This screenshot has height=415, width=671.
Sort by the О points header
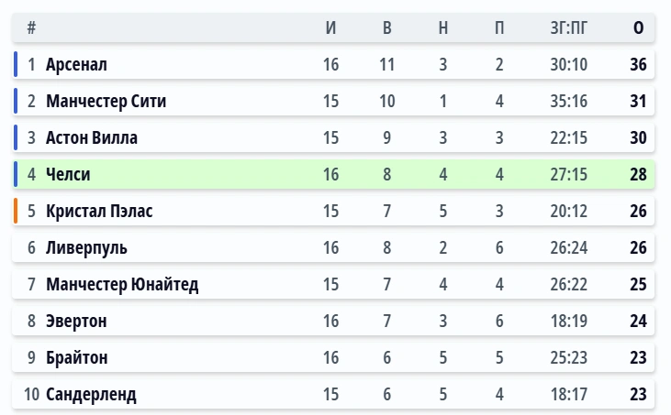(x=638, y=28)
